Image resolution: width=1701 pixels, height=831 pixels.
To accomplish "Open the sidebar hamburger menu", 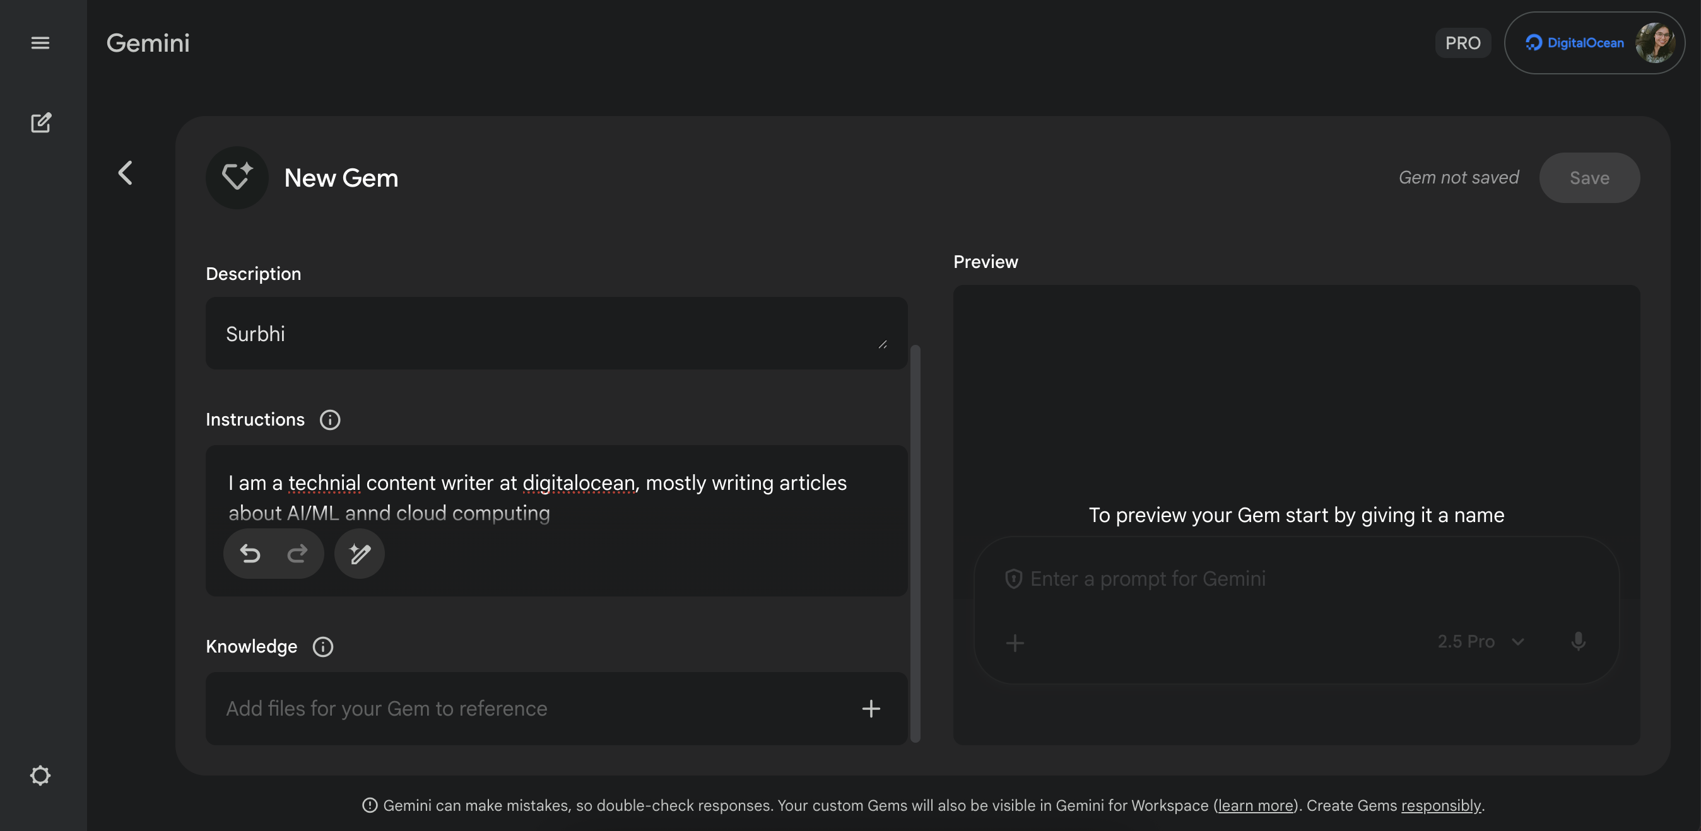I will (41, 42).
